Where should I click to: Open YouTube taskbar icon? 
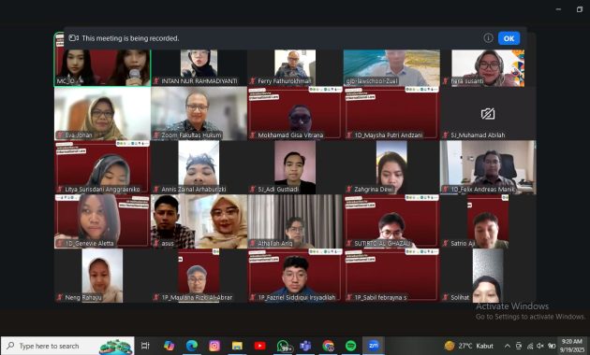coord(259,346)
